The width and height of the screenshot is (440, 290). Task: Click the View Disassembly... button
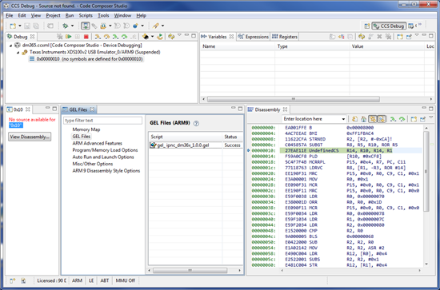(30, 137)
